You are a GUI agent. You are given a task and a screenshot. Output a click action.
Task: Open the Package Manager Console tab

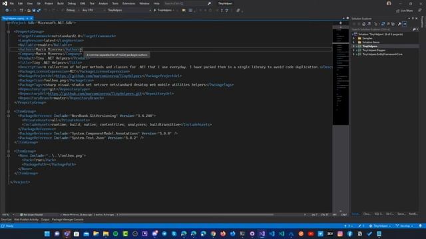(68, 220)
